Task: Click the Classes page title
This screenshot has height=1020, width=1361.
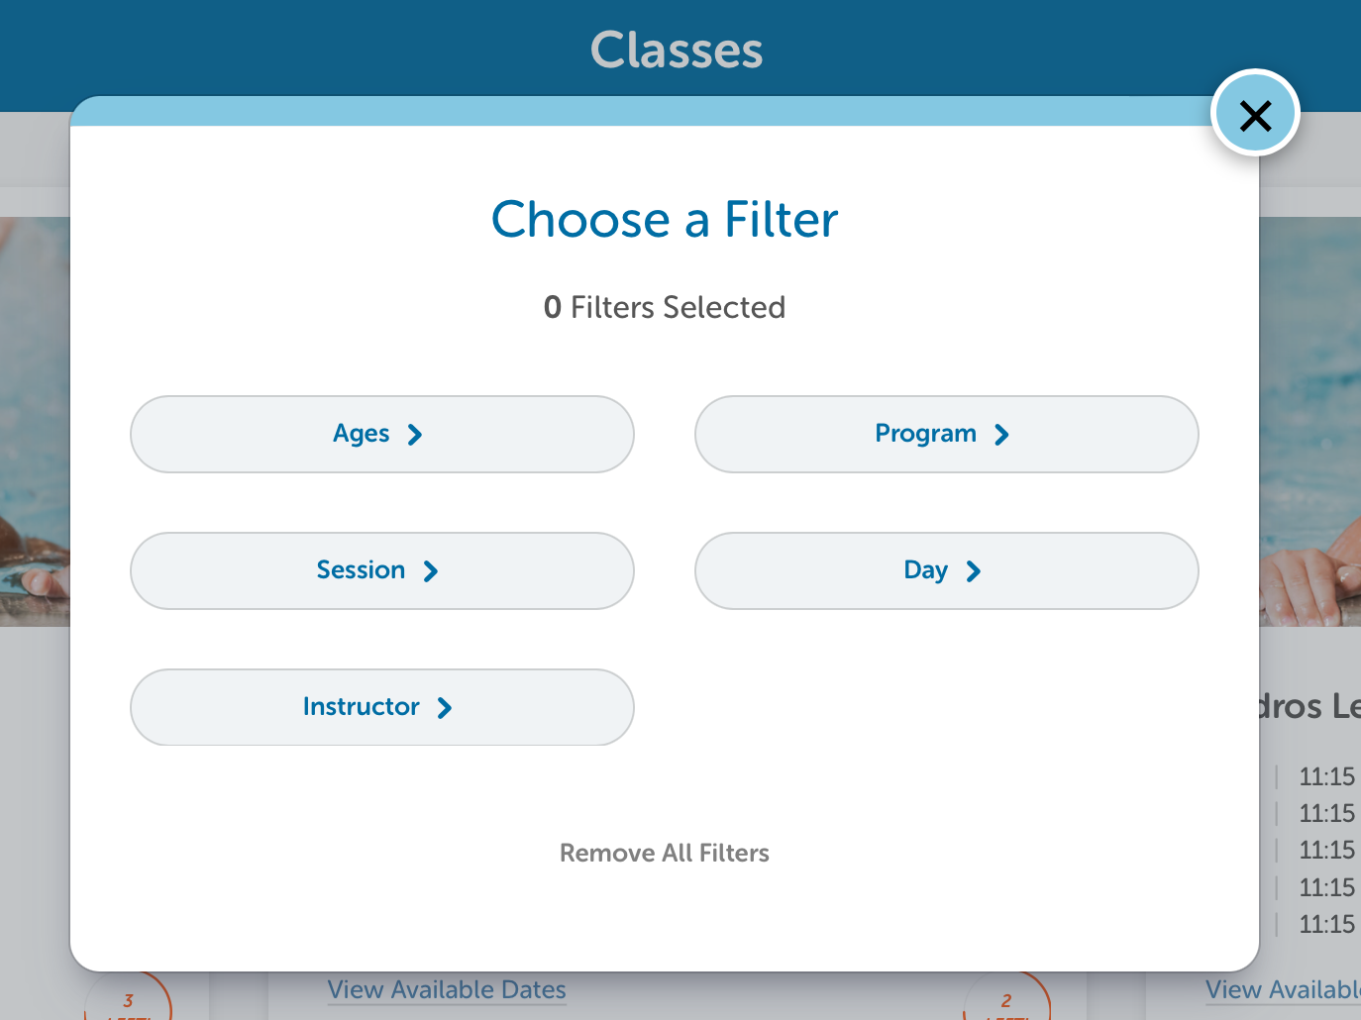Action: [678, 50]
